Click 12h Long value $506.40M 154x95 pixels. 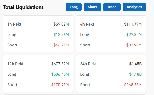click(60, 74)
